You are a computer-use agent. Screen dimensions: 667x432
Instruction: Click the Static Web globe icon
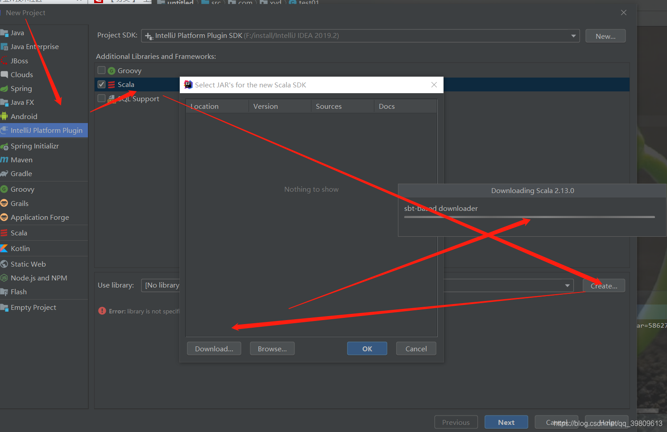(4, 264)
